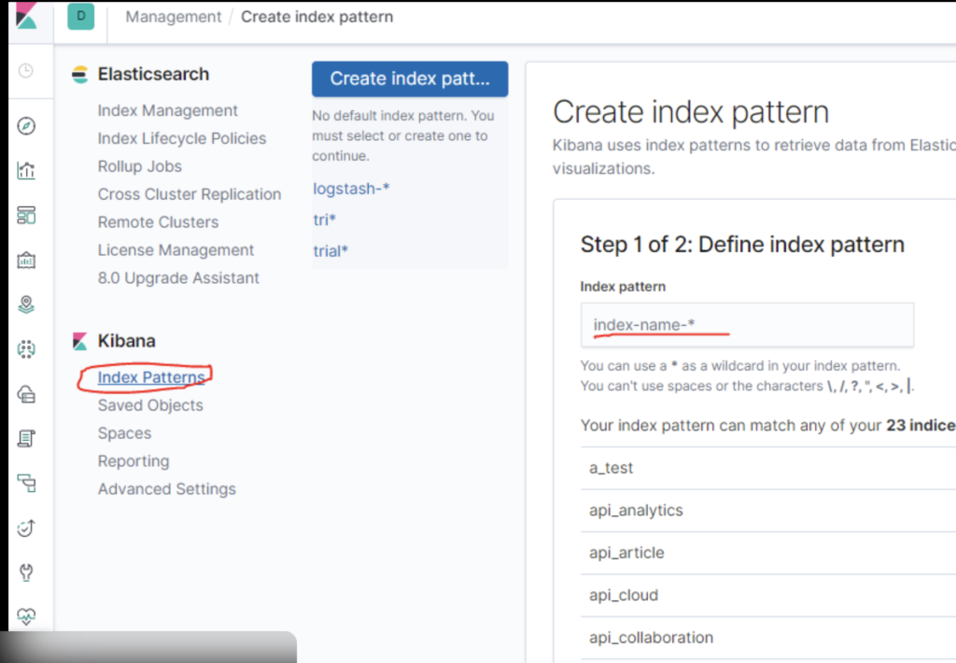Open the recently viewed clock icon
The width and height of the screenshot is (956, 663).
point(26,71)
